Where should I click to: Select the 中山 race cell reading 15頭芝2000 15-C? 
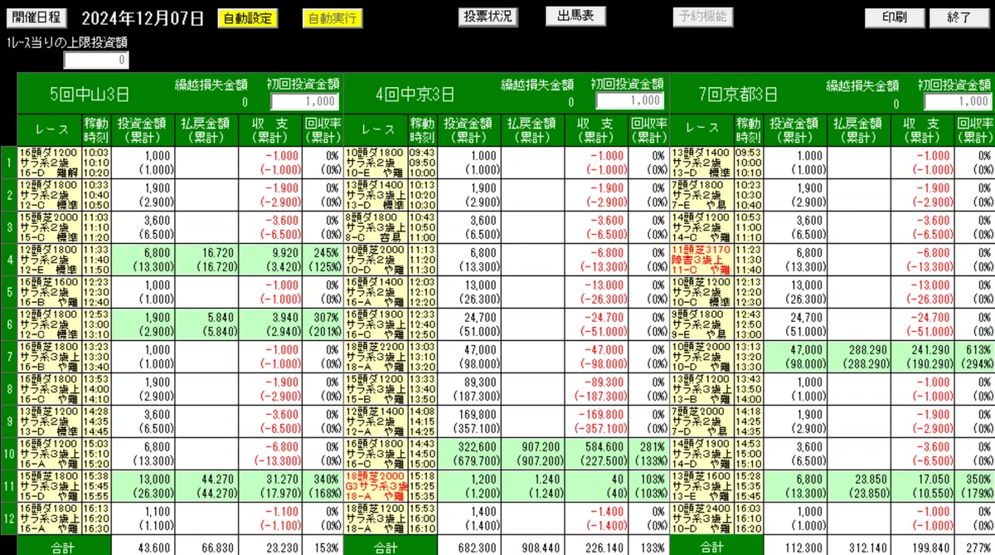click(x=49, y=226)
